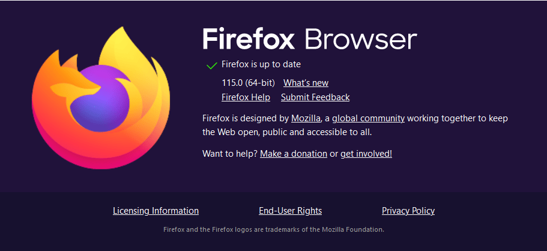Open the Submit Feedback link
Screen dimensions: 547x251
pyautogui.click(x=315, y=97)
